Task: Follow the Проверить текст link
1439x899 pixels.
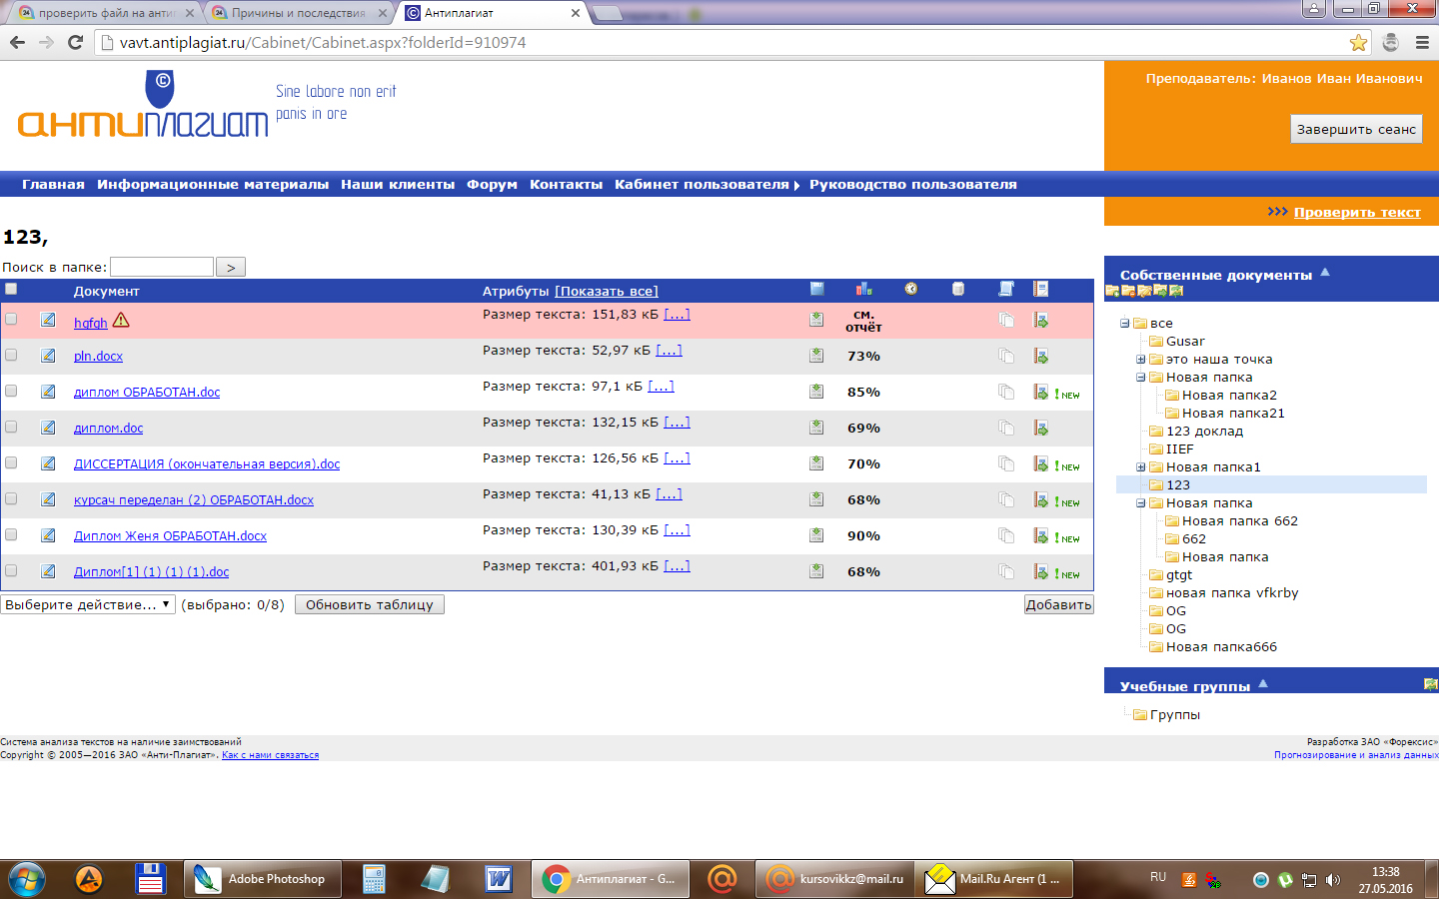Action: pos(1356,212)
